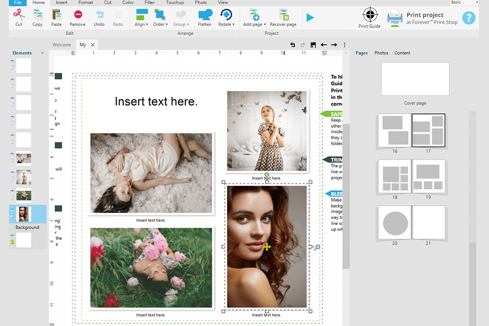Click Print project at Forever Print Shop
The height and width of the screenshot is (326, 489).
(x=432, y=18)
